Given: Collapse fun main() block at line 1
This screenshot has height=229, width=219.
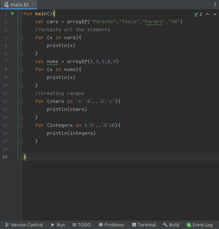Looking at the screenshot, I should 21,14.
